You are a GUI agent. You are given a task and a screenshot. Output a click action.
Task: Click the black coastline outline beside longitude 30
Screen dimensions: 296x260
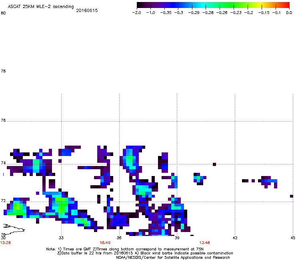tap(14, 229)
